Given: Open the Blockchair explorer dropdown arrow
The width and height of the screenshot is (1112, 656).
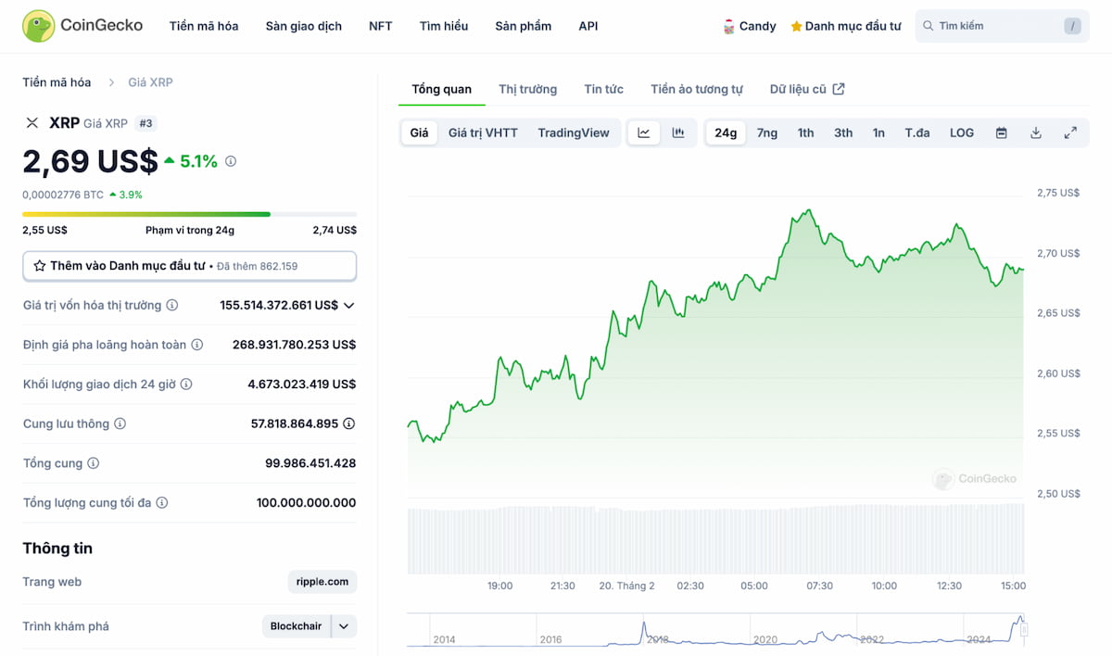Looking at the screenshot, I should pyautogui.click(x=344, y=626).
